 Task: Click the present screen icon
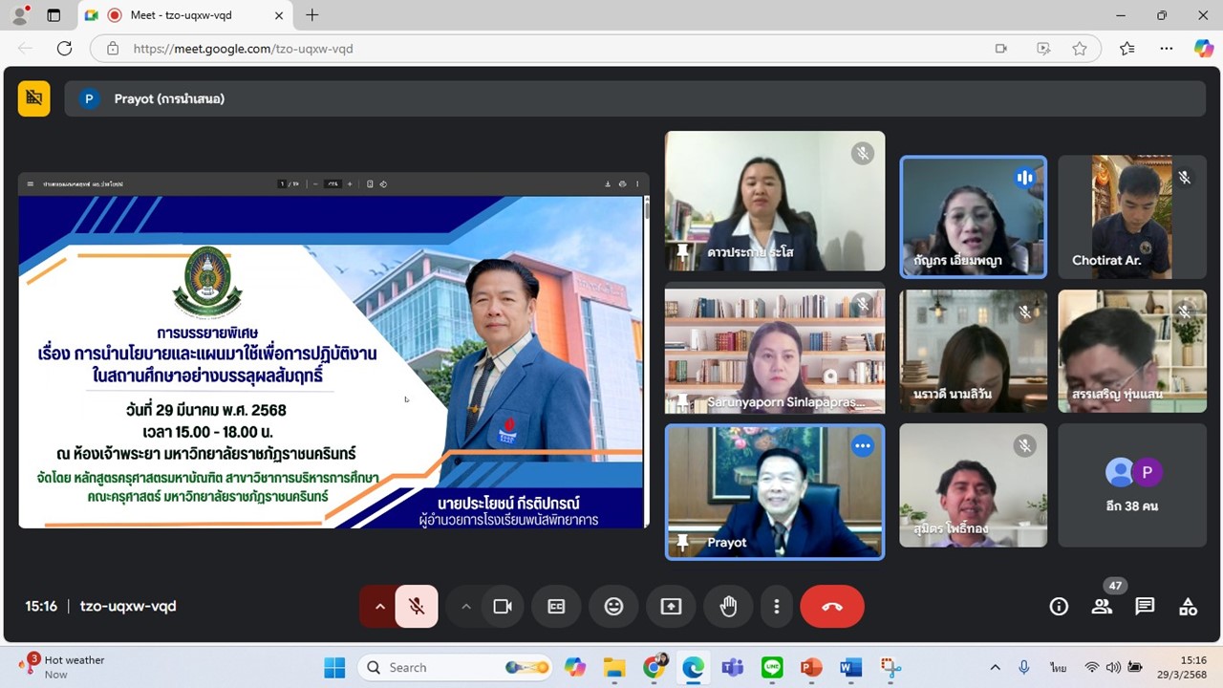[671, 606]
